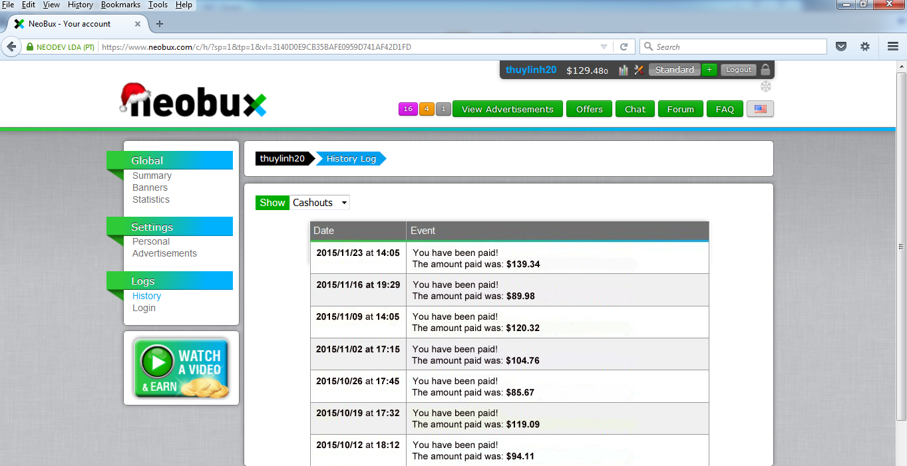Open language selector with US flag

pos(760,109)
